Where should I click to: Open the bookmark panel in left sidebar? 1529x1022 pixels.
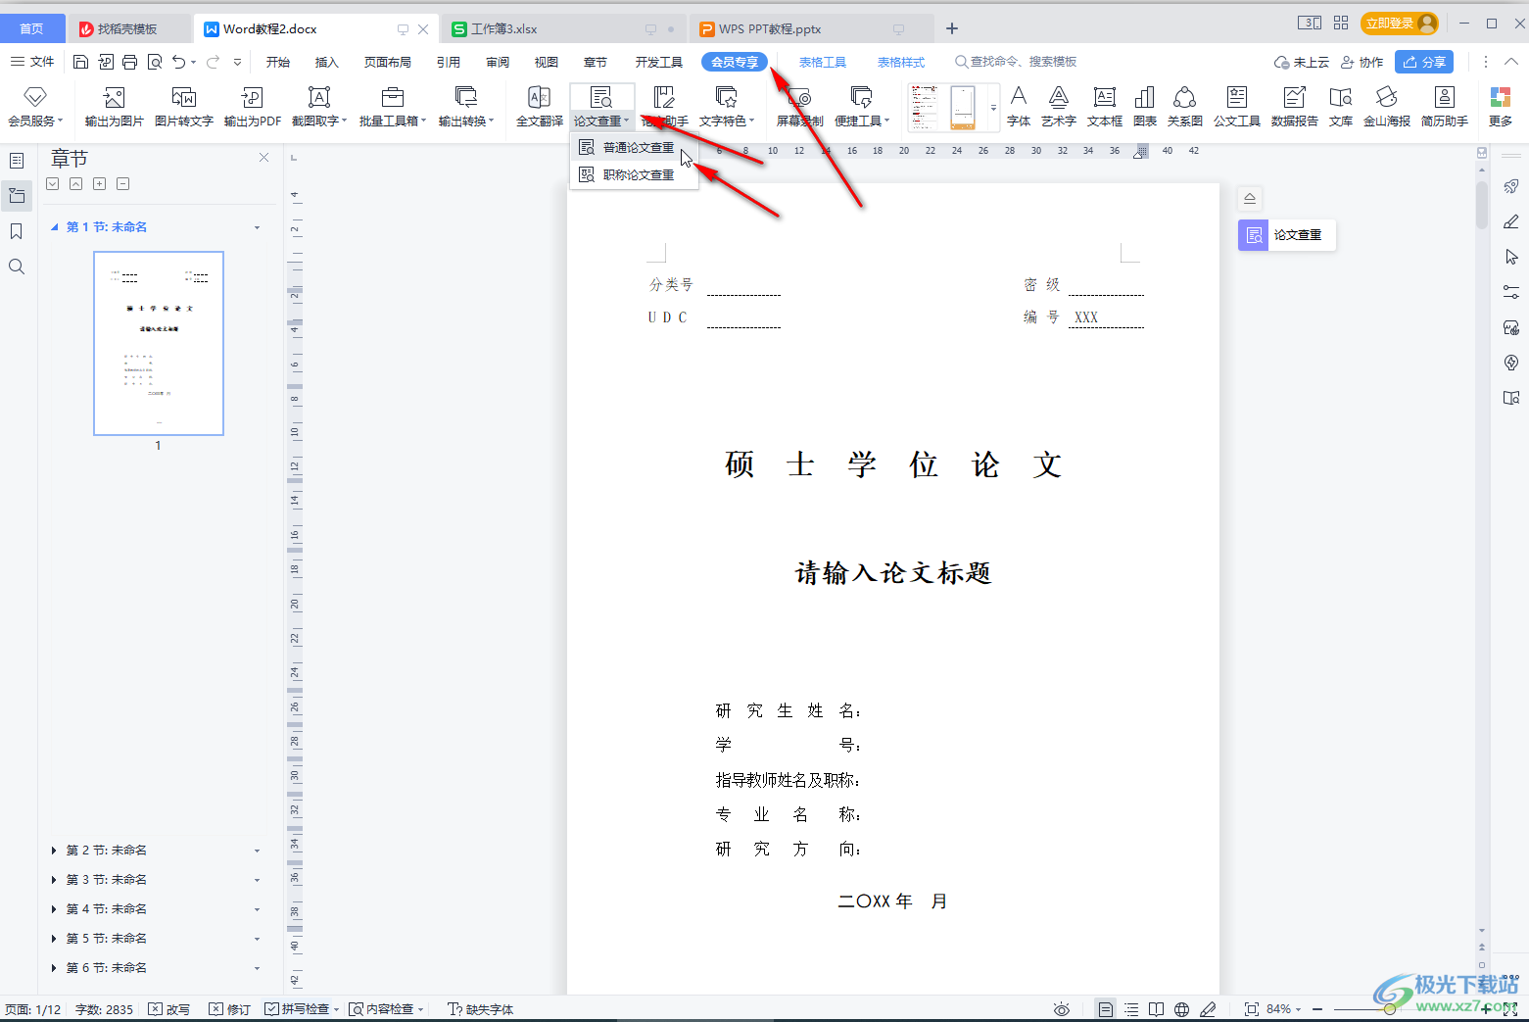pyautogui.click(x=17, y=231)
